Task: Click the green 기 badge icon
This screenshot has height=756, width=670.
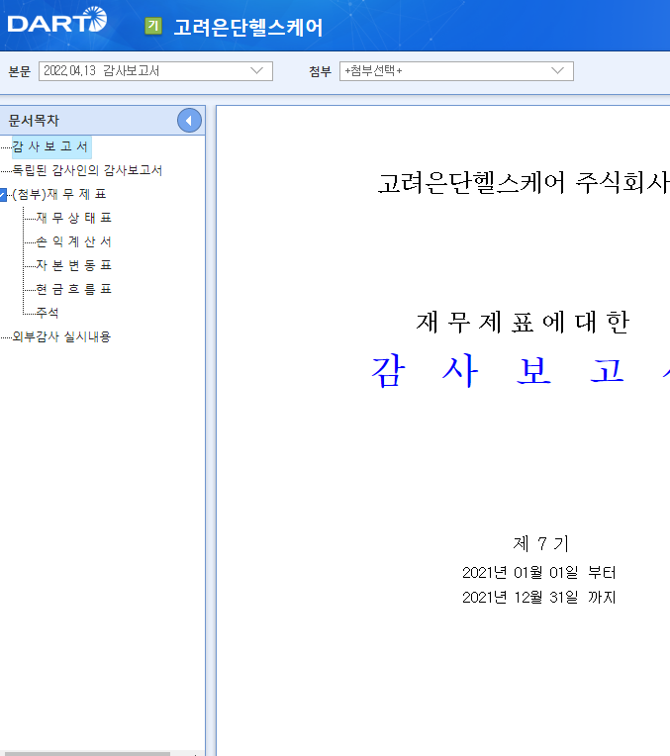Action: [x=153, y=26]
